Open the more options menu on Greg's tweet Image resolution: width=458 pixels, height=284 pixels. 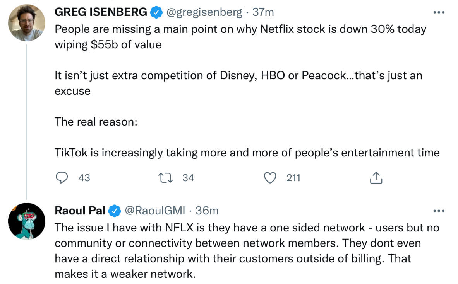click(x=439, y=12)
